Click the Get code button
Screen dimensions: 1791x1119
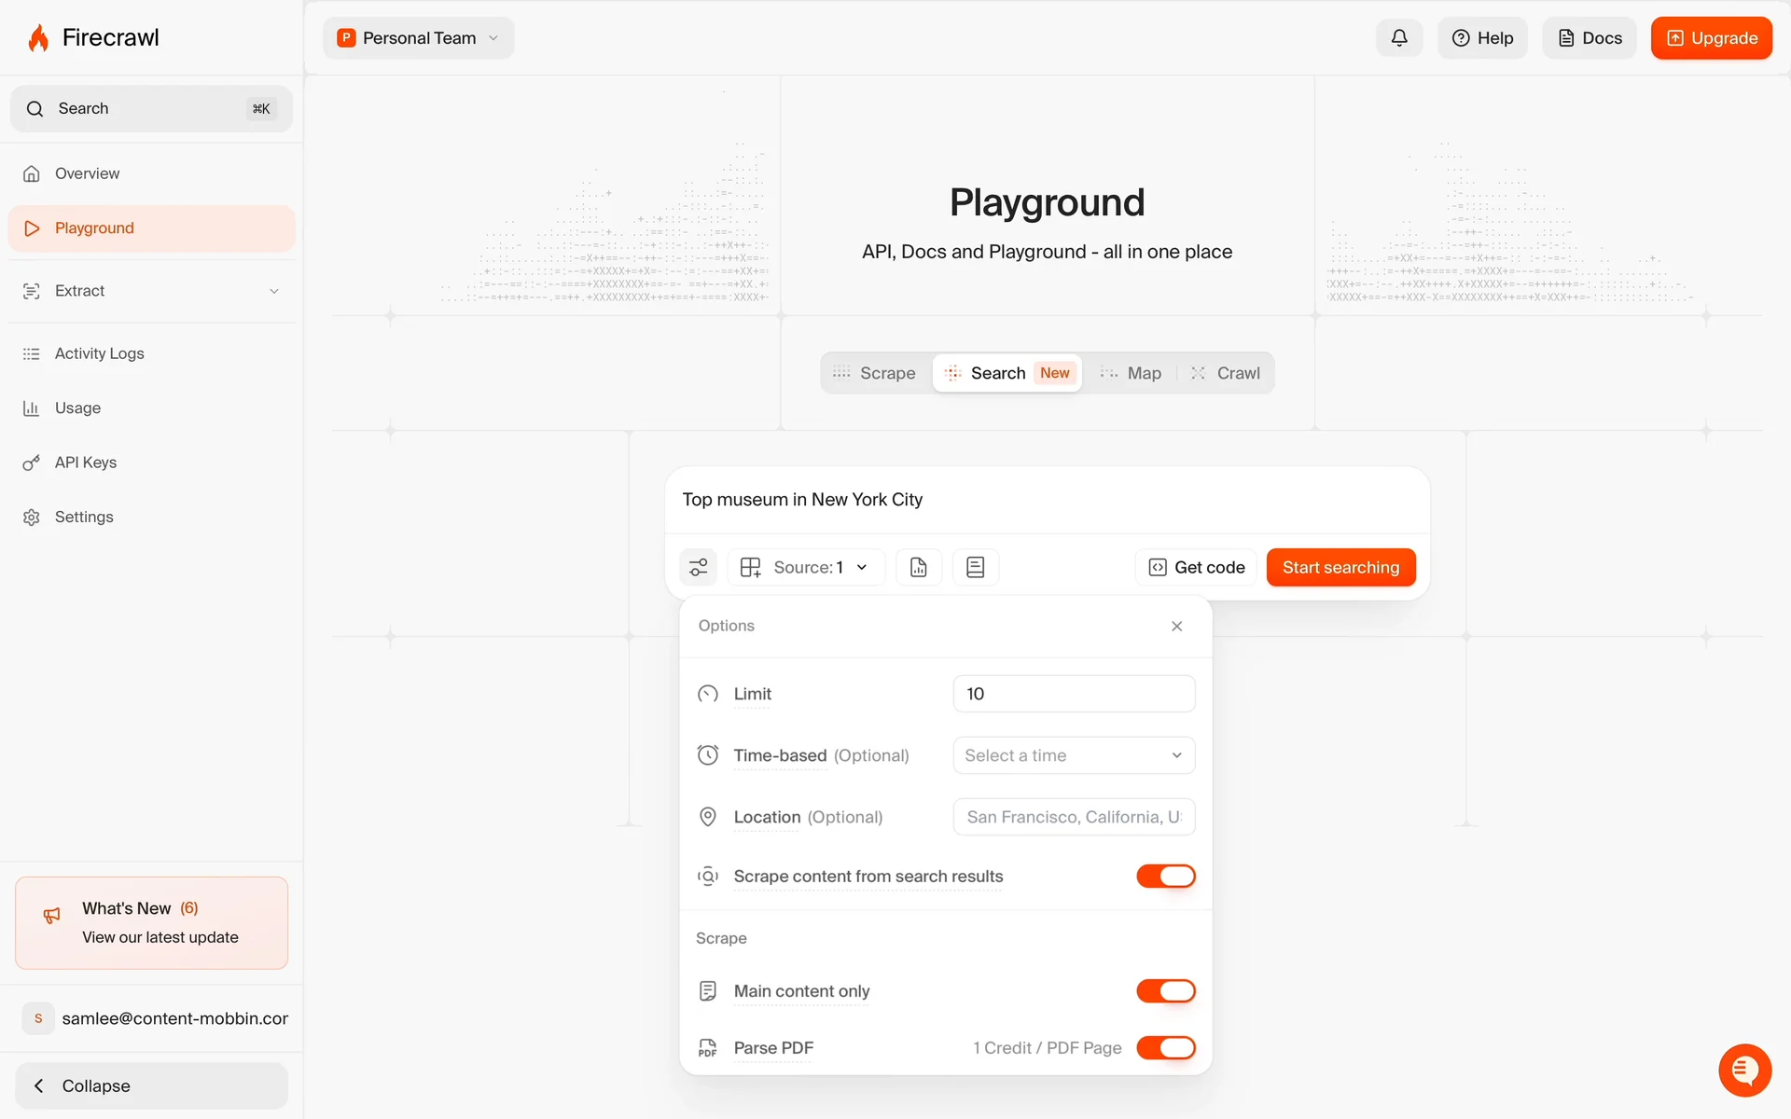[x=1196, y=567]
